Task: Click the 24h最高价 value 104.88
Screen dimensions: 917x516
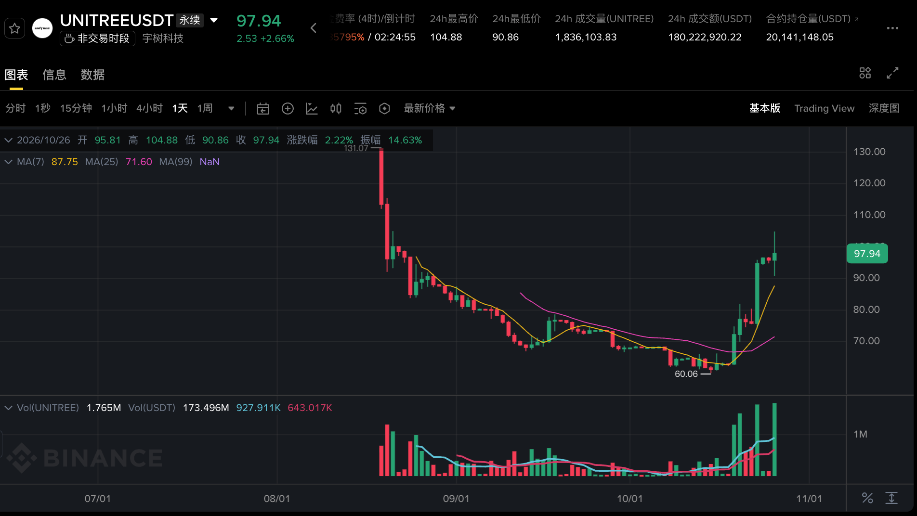Action: pyautogui.click(x=446, y=37)
